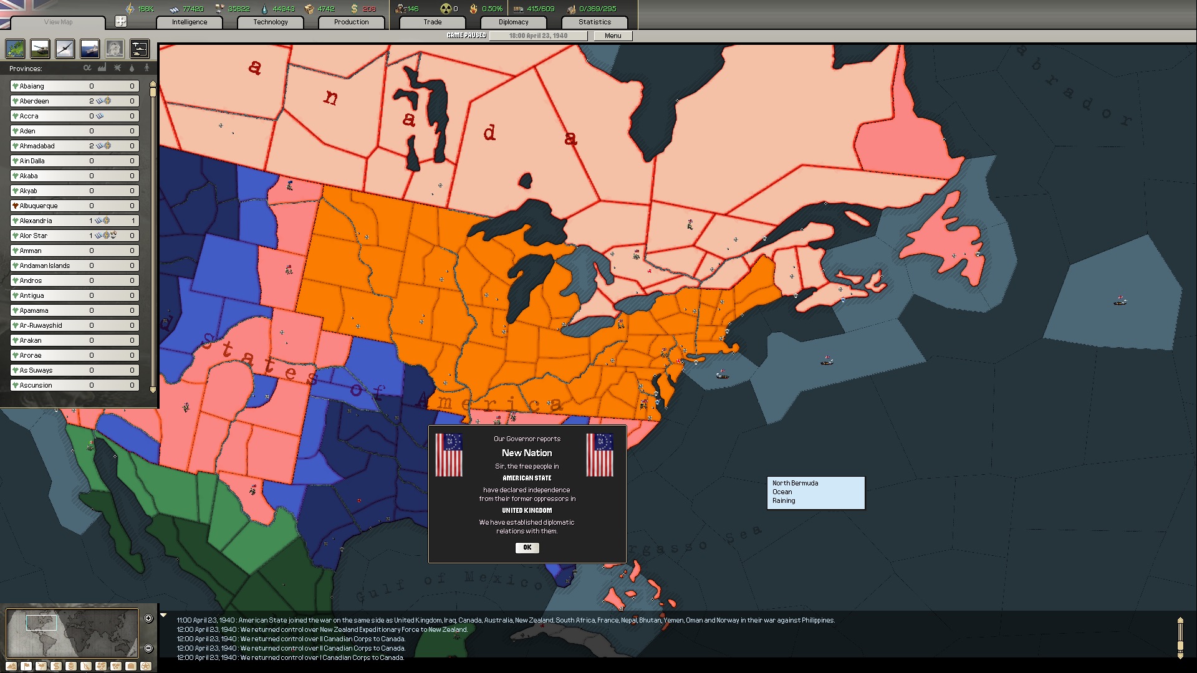Expand the message log arrow
The image size is (1197, 673).
[163, 615]
